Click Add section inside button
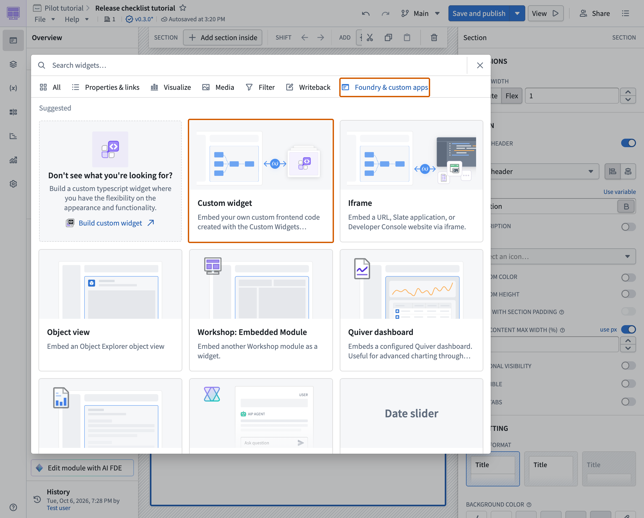This screenshot has width=644, height=518. click(x=223, y=37)
